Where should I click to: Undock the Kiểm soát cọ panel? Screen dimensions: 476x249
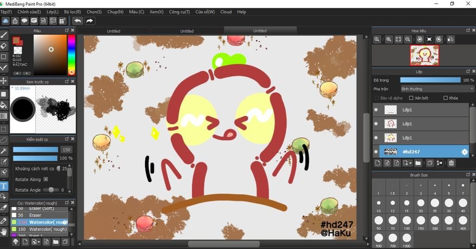click(x=67, y=139)
